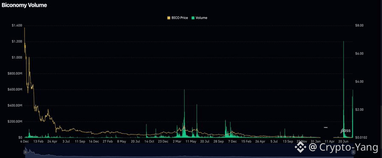
Task: Click the 15 Feb date label
Action: [x=246, y=141]
